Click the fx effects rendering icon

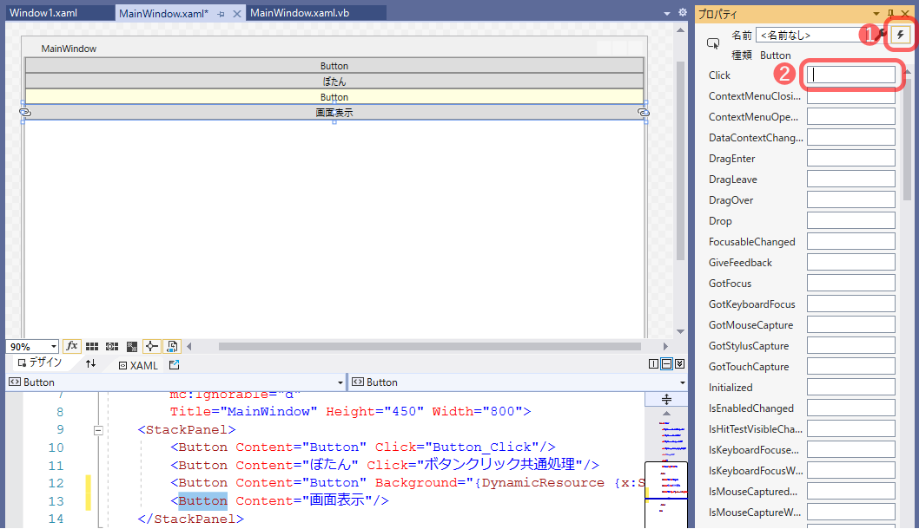point(71,345)
